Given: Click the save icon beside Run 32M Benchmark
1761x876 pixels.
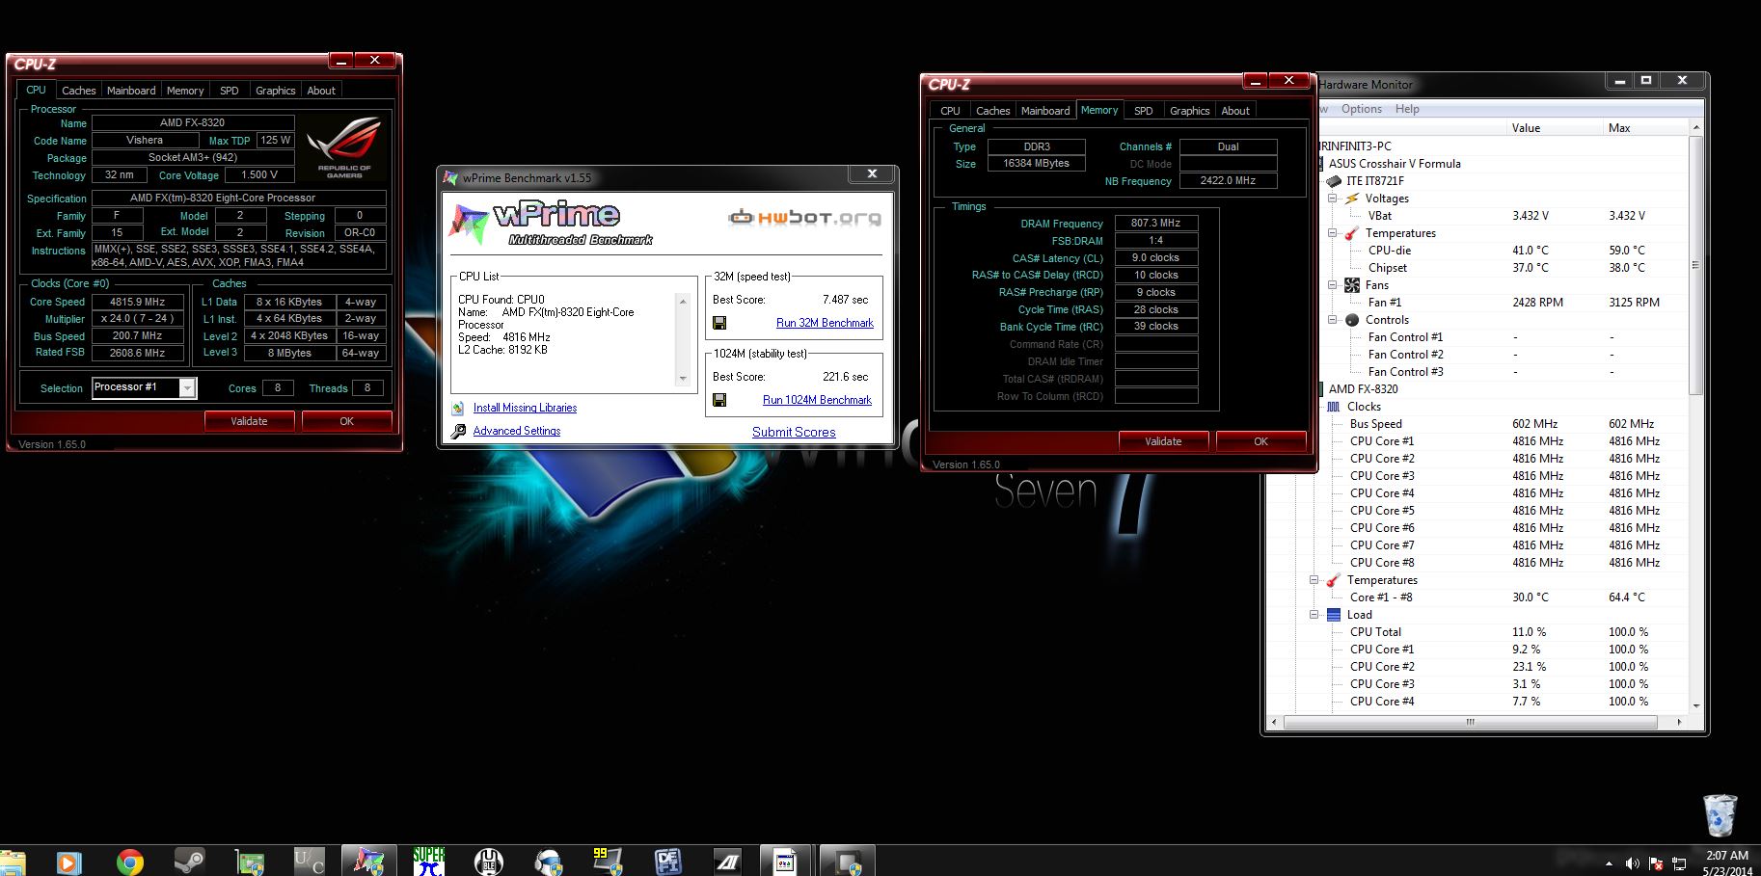Looking at the screenshot, I should click(x=719, y=323).
